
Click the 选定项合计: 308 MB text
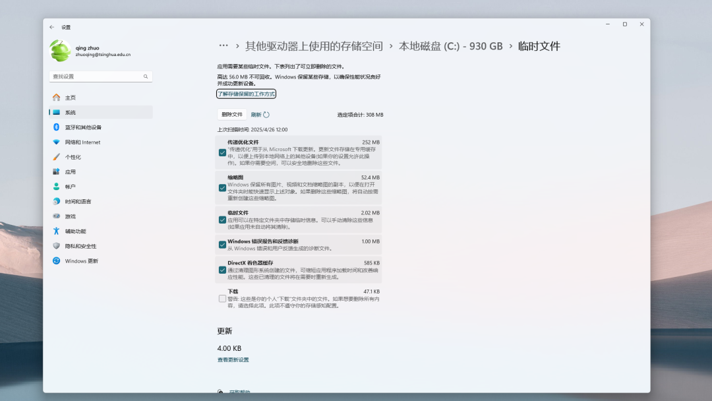pyautogui.click(x=360, y=115)
